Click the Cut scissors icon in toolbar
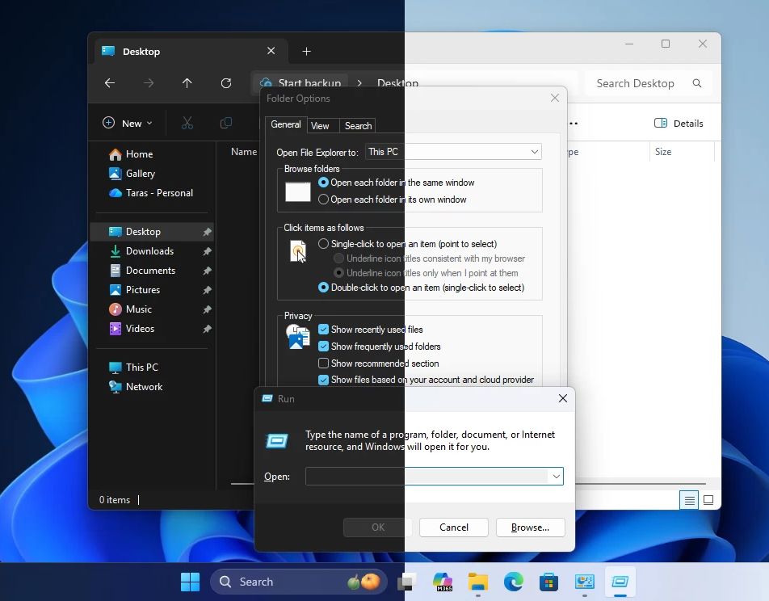Screen dimensions: 769x601 [x=187, y=123]
